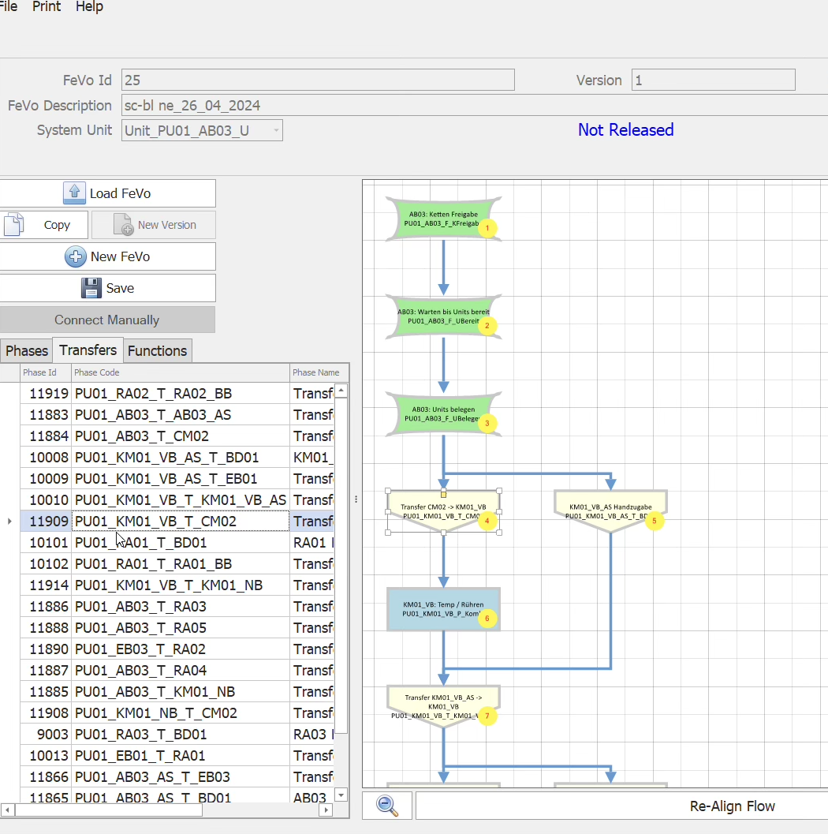This screenshot has width=828, height=834.
Task: Click yellow step badge 5
Action: point(655,521)
